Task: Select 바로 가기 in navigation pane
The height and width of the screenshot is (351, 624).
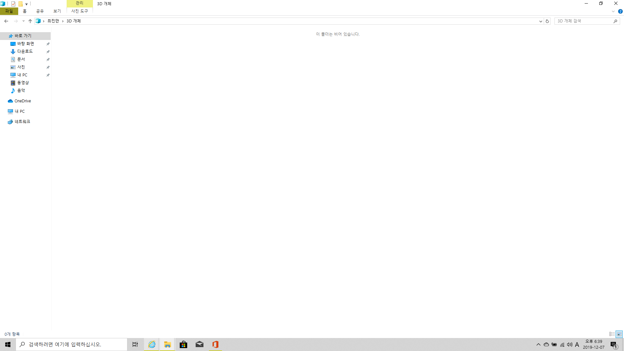Action: click(x=25, y=36)
